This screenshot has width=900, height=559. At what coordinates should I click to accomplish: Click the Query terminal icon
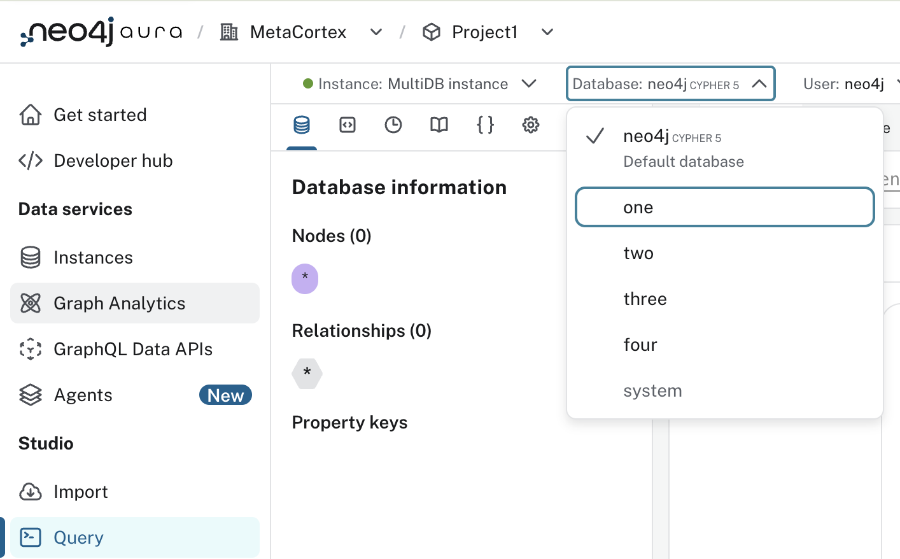click(x=31, y=537)
